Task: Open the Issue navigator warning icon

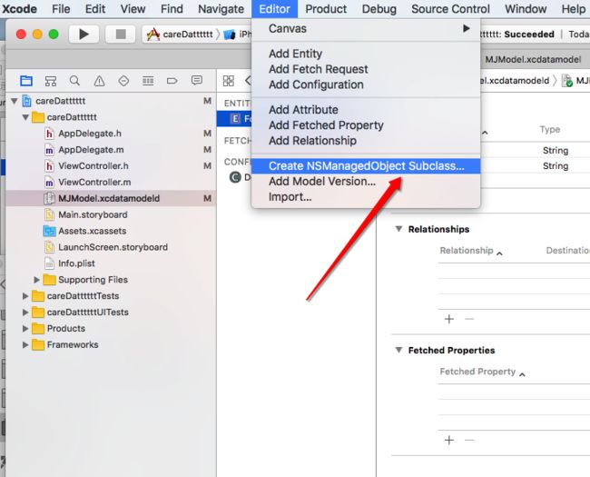Action: pyautogui.click(x=99, y=81)
